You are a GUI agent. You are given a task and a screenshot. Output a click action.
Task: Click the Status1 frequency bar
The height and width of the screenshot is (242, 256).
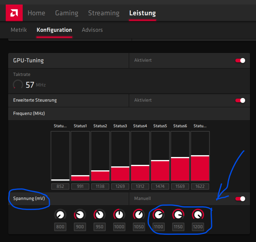pos(80,156)
